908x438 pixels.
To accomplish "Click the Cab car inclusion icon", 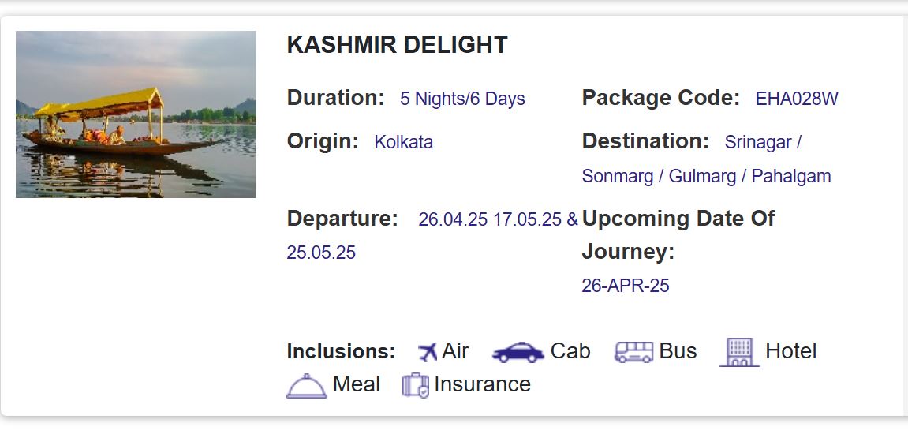I will (x=518, y=353).
